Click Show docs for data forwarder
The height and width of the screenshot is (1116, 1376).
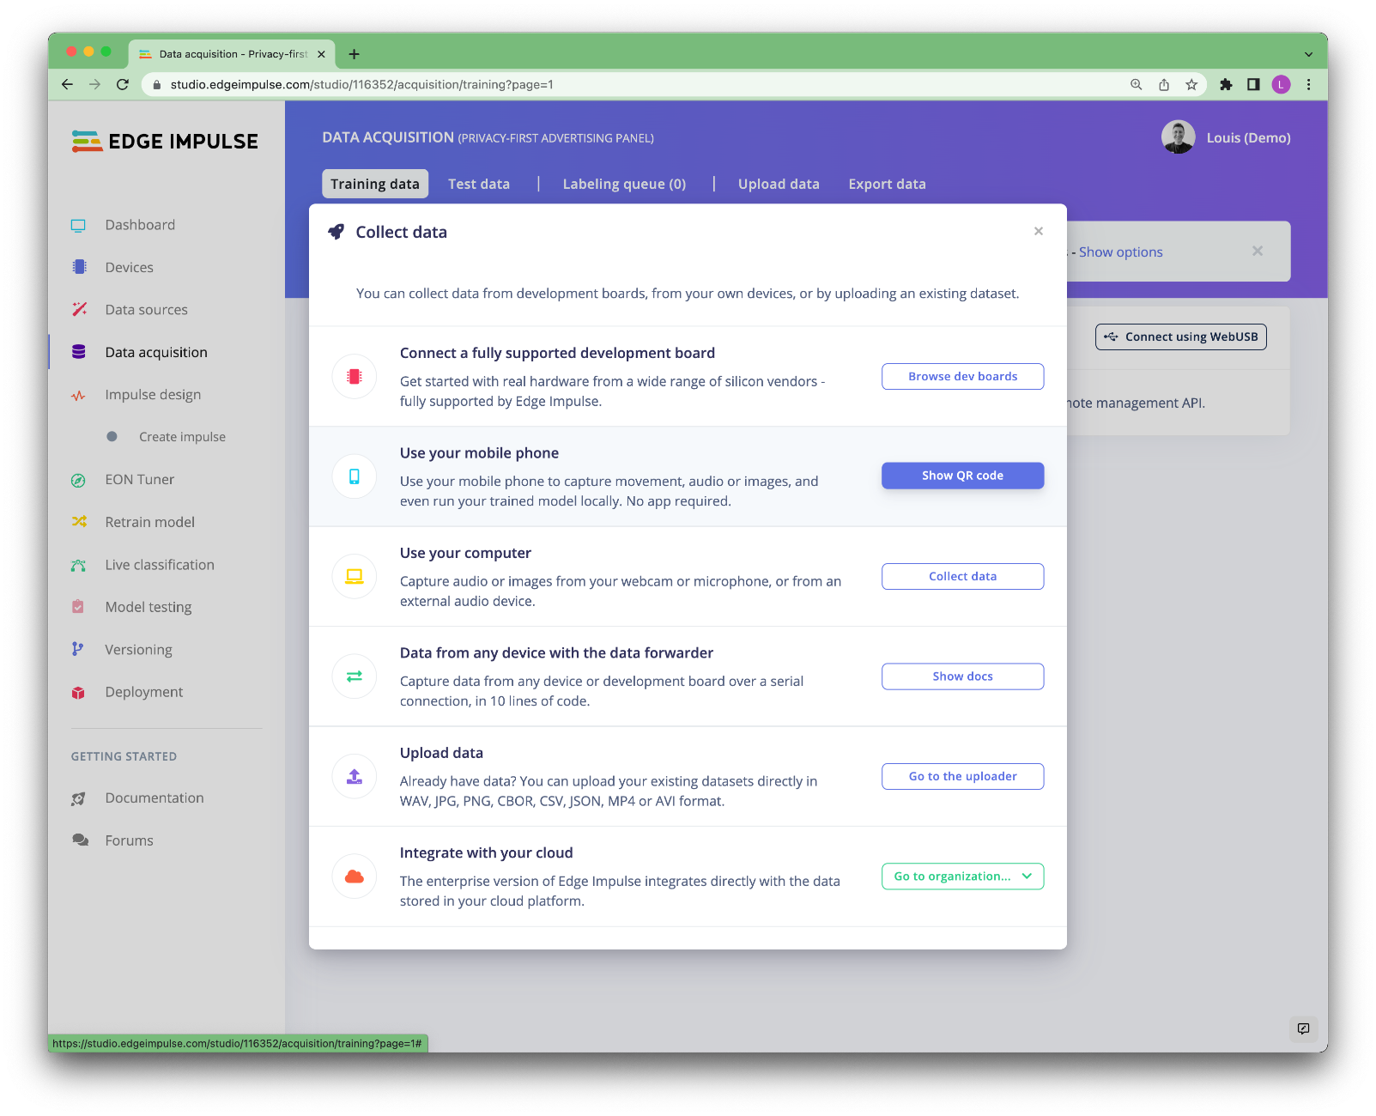tap(962, 676)
